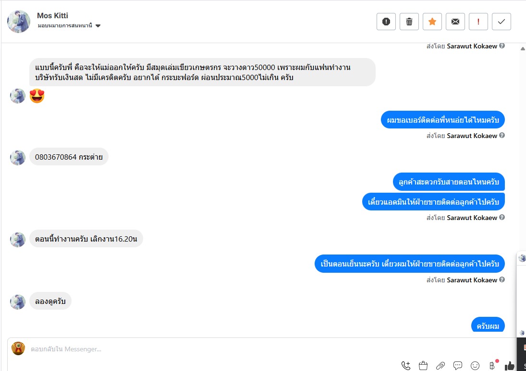Flag conversation with red exclamation priority icon
The height and width of the screenshot is (371, 526).
click(x=478, y=22)
